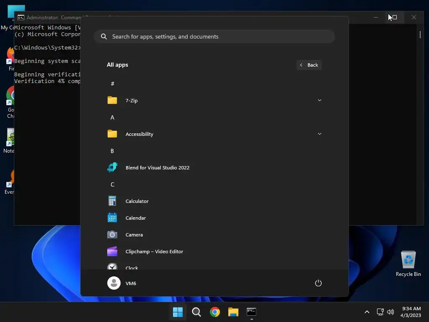The image size is (429, 322).
Task: Focus the Start menu search field
Action: (x=214, y=36)
